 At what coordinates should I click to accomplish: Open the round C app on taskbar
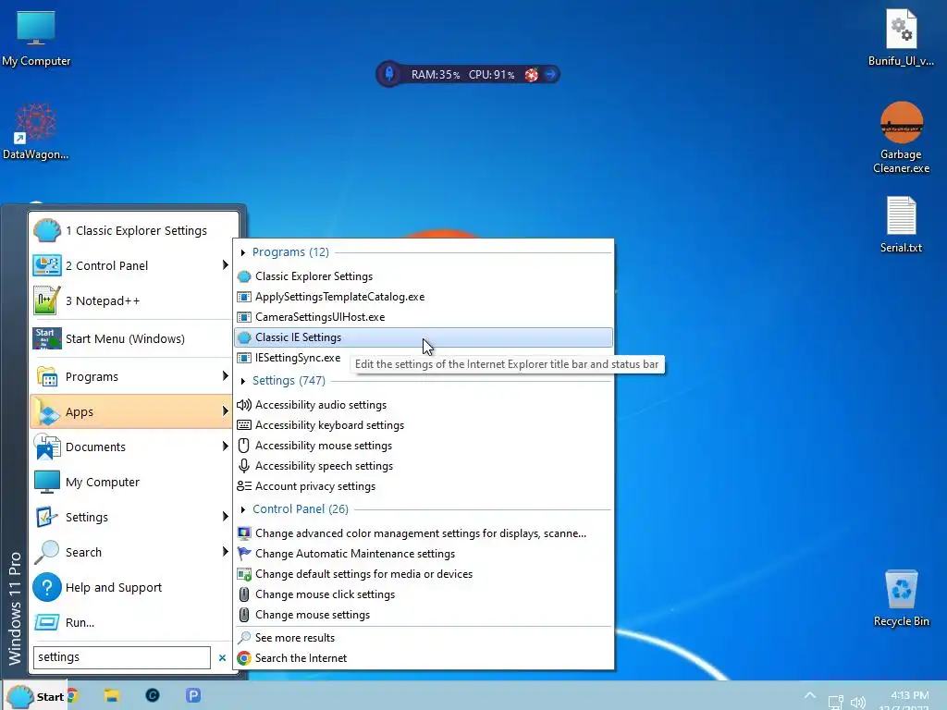click(153, 695)
